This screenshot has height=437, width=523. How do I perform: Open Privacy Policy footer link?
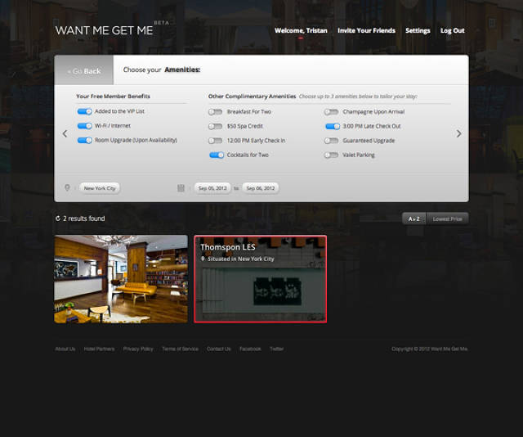click(x=138, y=349)
